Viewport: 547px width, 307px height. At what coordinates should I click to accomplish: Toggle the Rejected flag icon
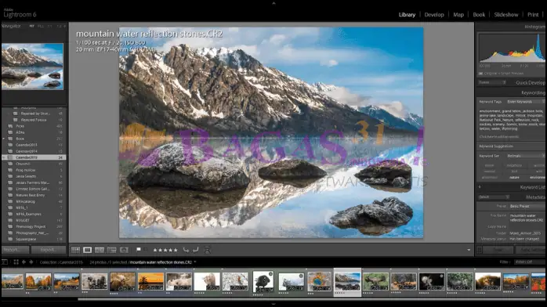pos(146,250)
